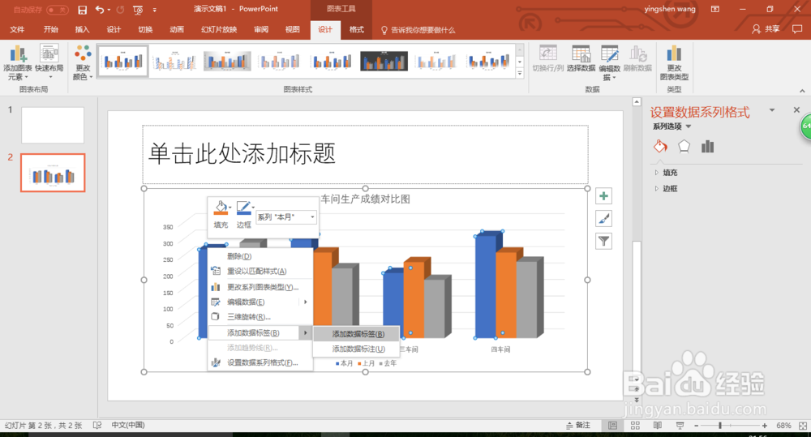Choose 三维旋转 in the context menu
811x437 pixels.
249,317
